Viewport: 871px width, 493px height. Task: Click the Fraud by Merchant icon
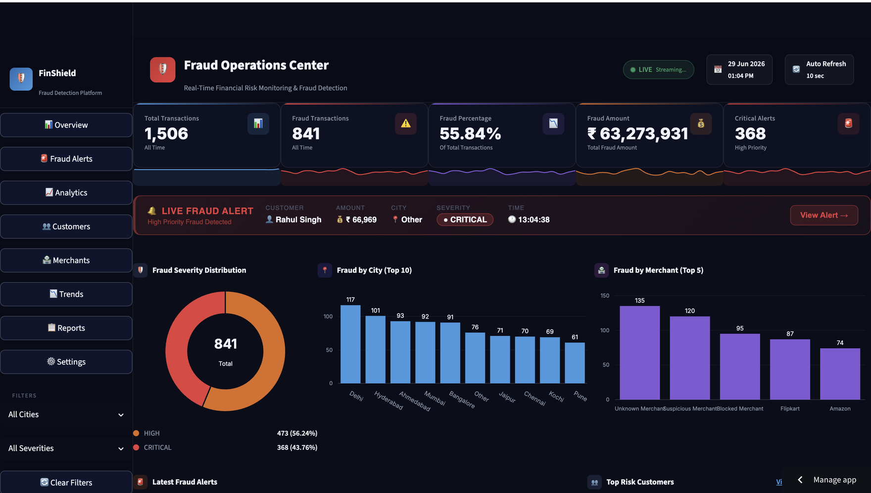coord(601,270)
